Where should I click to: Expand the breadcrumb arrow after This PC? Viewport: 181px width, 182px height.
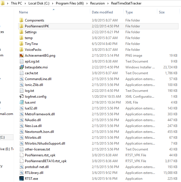click(x=25, y=3)
